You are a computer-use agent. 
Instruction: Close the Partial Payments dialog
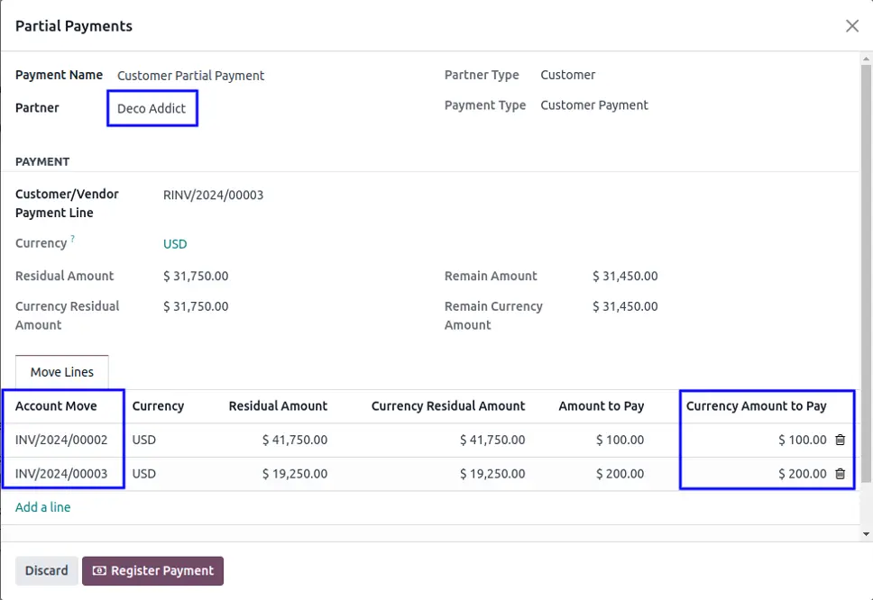(851, 26)
